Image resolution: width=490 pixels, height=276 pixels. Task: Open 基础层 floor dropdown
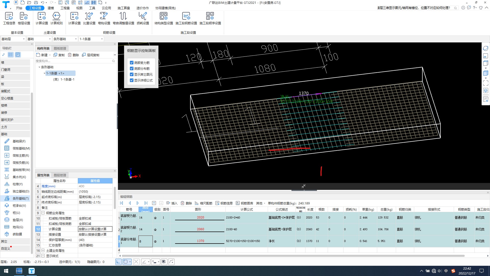(13, 39)
